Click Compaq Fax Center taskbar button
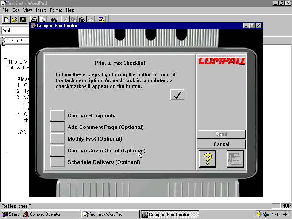This screenshot has width=292, height=219. click(x=170, y=214)
